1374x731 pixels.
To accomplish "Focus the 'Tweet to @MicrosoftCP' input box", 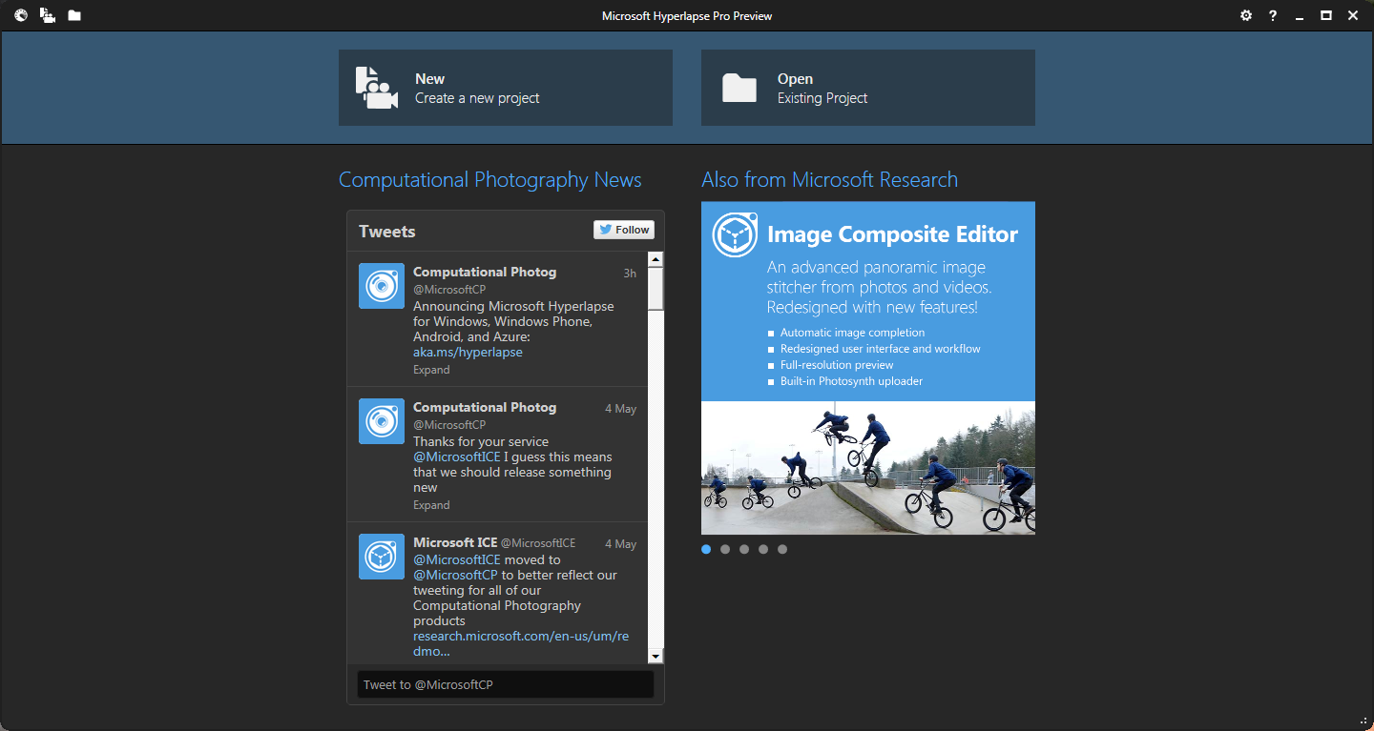I will (x=506, y=684).
